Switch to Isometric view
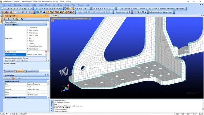Screen dimensions: 204x115 click(x=162, y=9)
